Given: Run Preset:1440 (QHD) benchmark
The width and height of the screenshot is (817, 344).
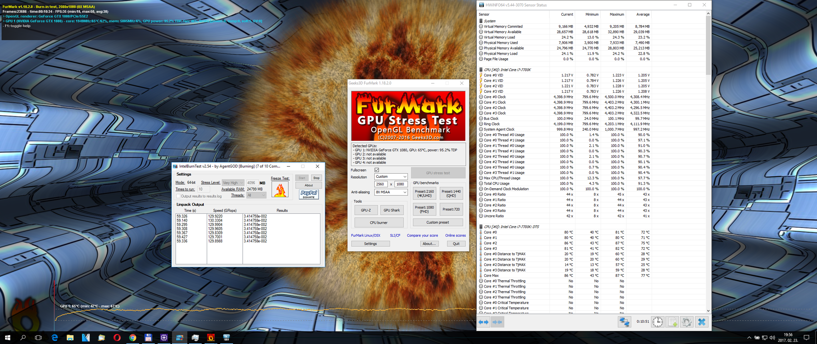Looking at the screenshot, I should click(451, 193).
